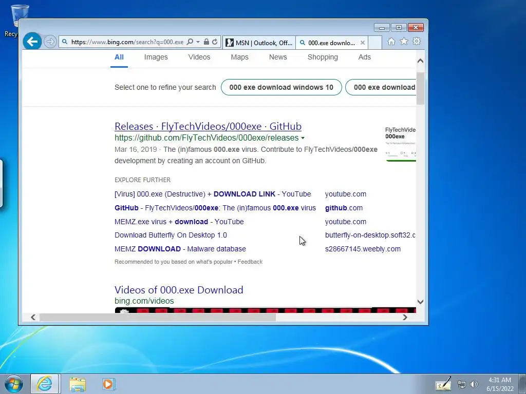Viewport: 526px width, 394px height.
Task: Open 'MEMZ DOWNLOAD - Malware database' link
Action: click(x=180, y=249)
